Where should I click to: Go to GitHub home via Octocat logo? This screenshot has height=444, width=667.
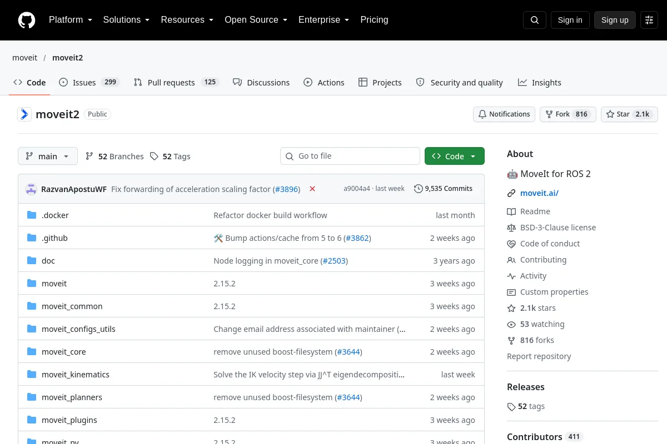[x=27, y=20]
